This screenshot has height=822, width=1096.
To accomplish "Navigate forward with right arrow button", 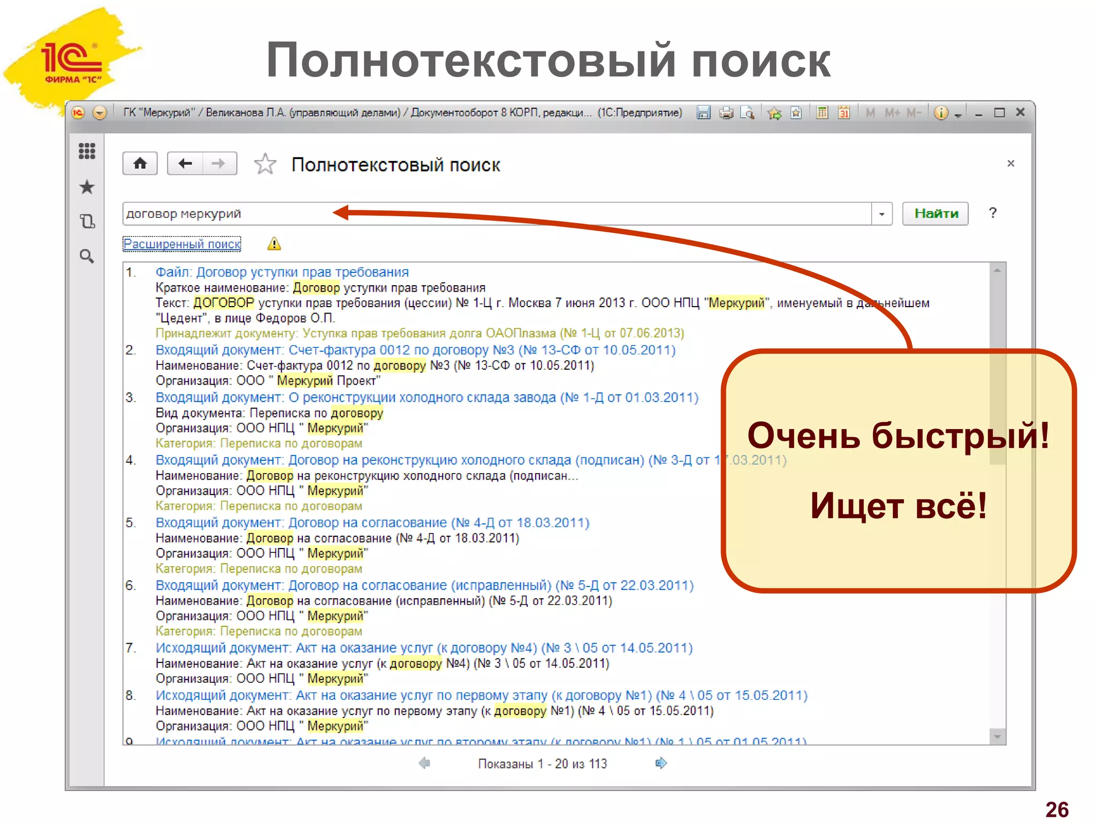I will pos(219,163).
